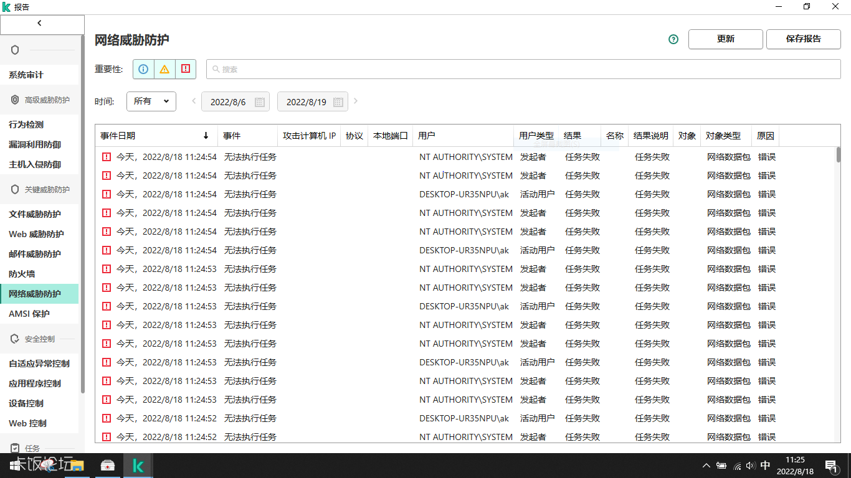851x478 pixels.
Task: Click the 更新 button
Action: [726, 39]
